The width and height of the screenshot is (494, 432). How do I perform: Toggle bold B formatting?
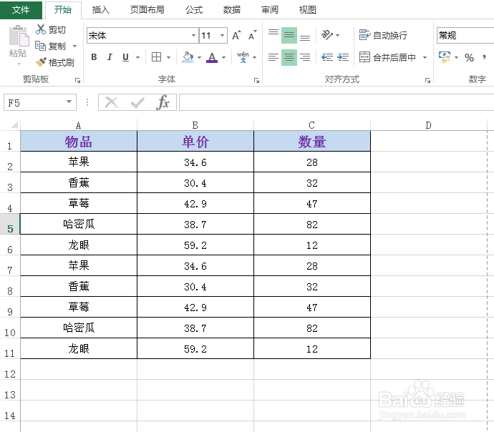pyautogui.click(x=94, y=57)
